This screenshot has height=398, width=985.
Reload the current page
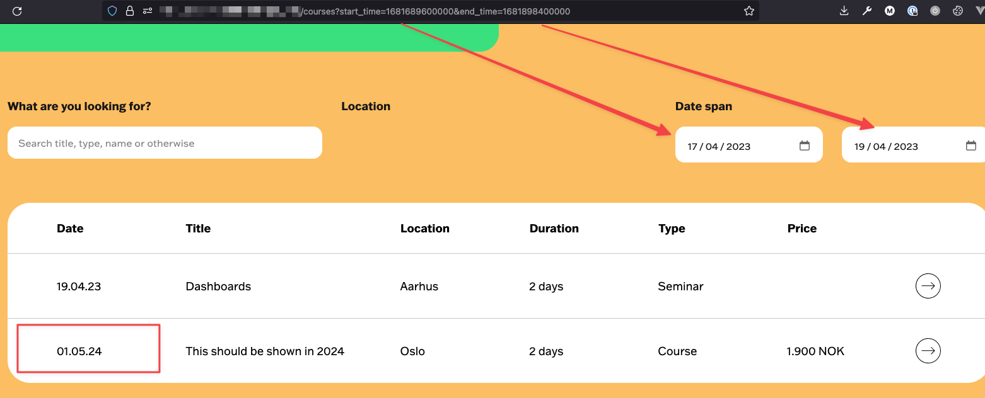click(16, 11)
